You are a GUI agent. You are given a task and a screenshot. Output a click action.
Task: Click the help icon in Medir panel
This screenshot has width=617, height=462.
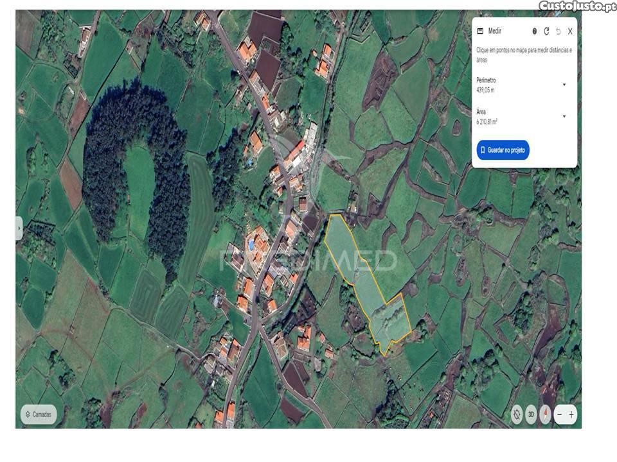pos(535,31)
